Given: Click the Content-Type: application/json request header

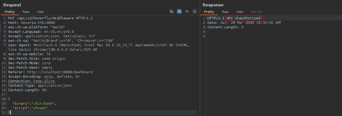Looking at the screenshot, I should (40, 86).
